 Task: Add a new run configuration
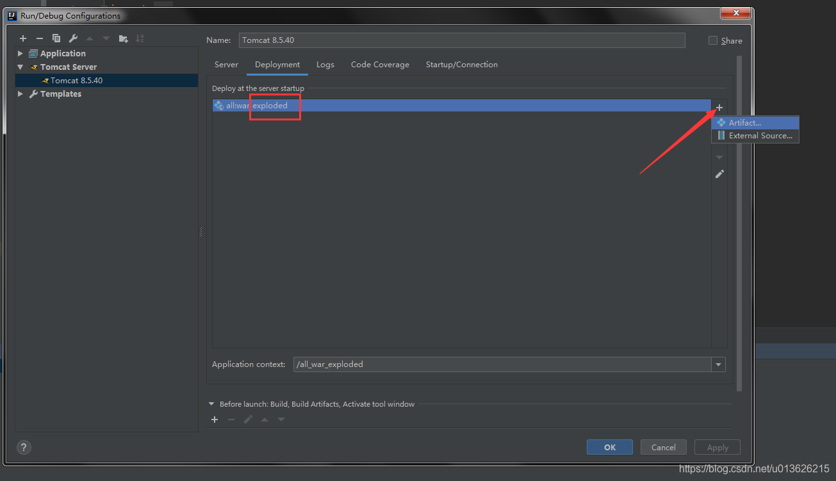23,38
